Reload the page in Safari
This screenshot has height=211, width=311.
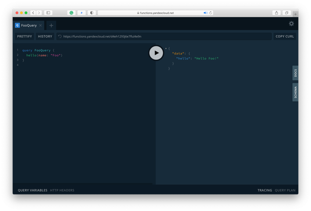point(210,13)
